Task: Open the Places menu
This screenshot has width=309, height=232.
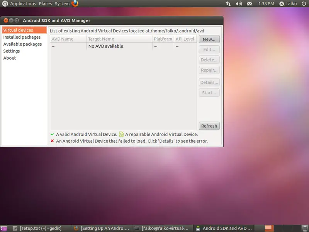Action: [45, 3]
